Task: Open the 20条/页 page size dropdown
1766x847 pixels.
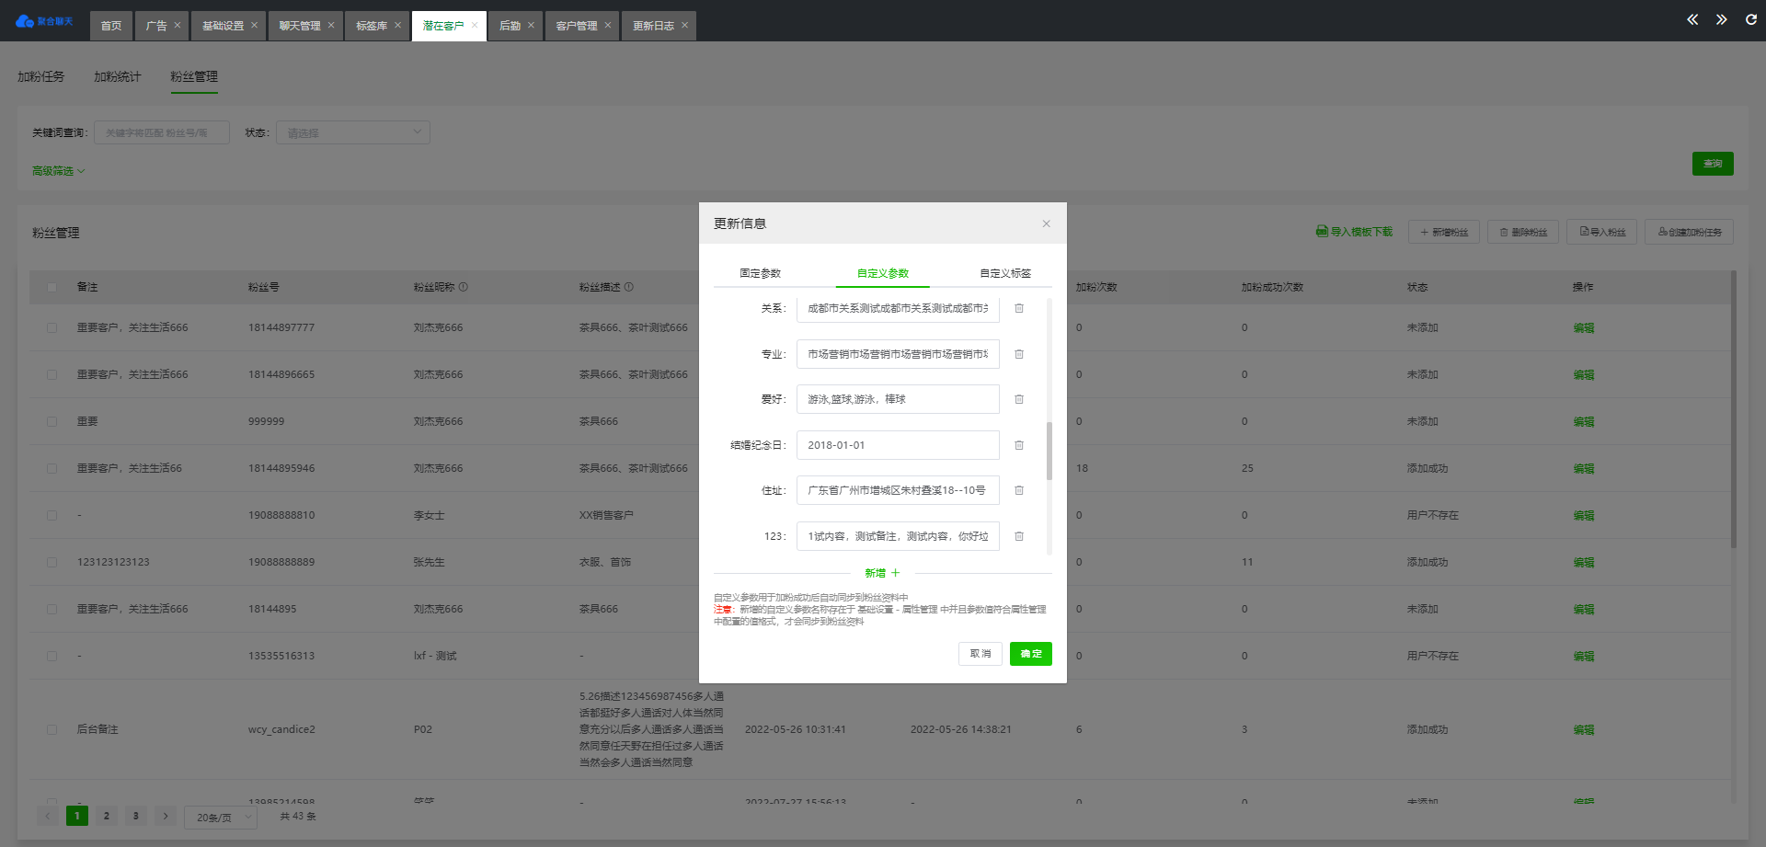Action: coord(221,817)
